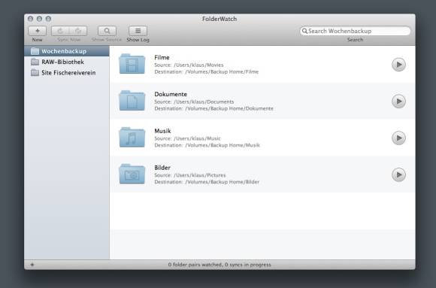
Task: Click the New folder pair plus button
Action: [38, 31]
